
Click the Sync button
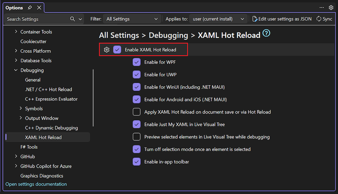pos(324,19)
